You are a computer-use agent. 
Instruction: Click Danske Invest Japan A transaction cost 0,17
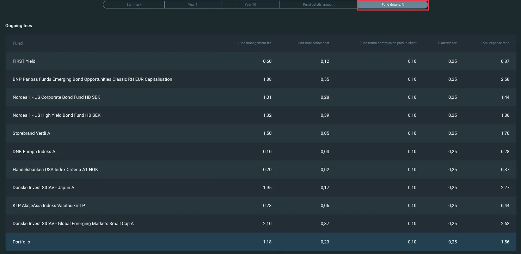coord(325,188)
